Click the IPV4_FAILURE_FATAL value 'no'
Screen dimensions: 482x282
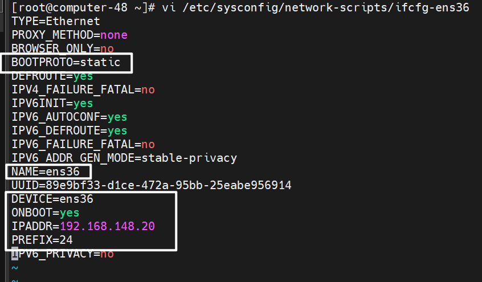click(x=148, y=89)
